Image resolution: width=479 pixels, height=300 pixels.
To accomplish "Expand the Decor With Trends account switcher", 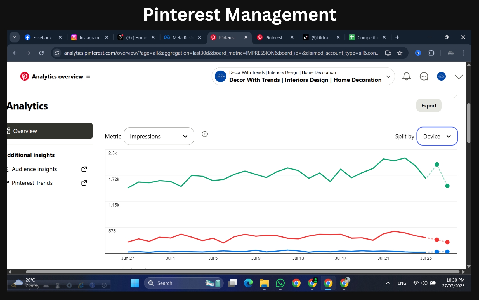I will click(388, 76).
